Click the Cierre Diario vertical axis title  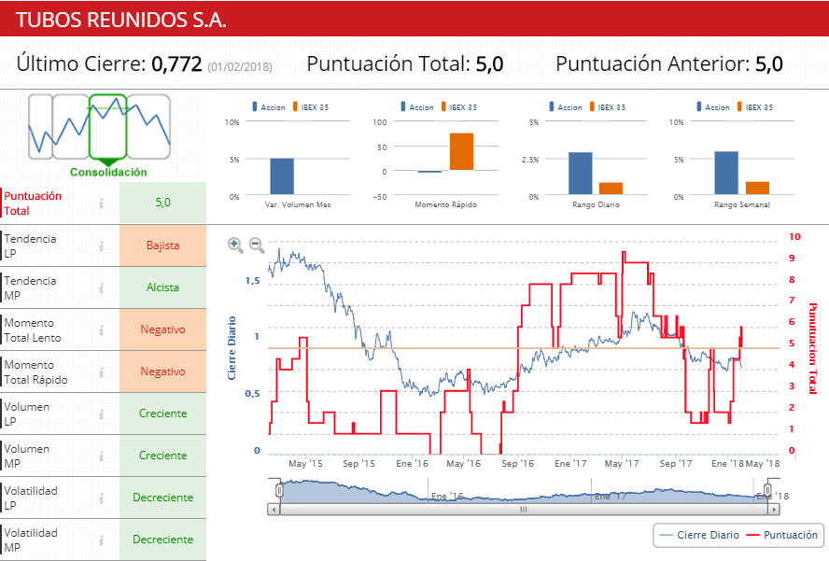point(232,348)
